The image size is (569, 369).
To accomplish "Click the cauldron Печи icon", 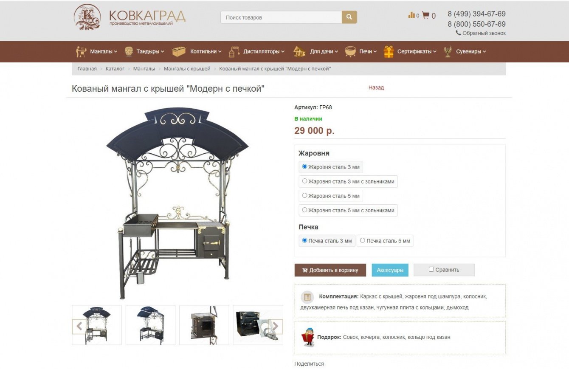I will [x=350, y=51].
